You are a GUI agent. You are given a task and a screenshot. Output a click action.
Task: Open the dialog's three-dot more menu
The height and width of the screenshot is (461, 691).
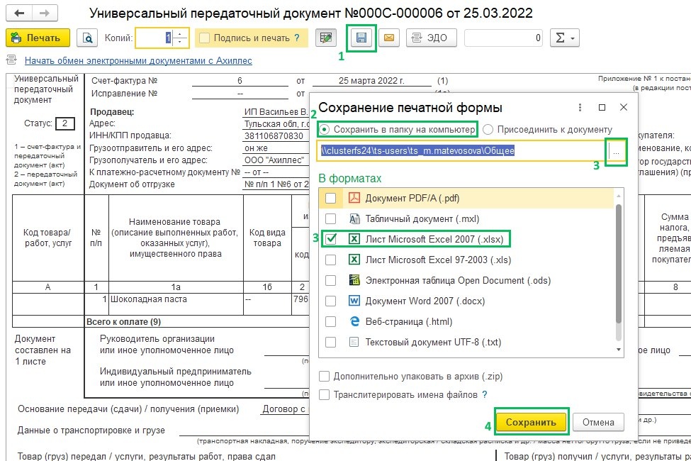(580, 107)
